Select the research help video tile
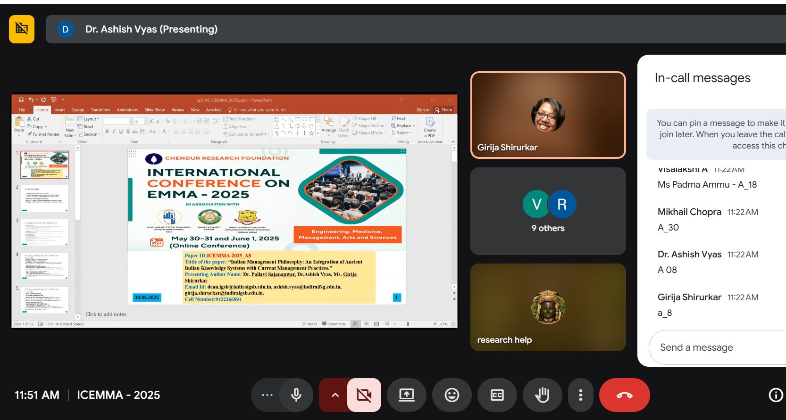Image resolution: width=786 pixels, height=420 pixels. [x=548, y=307]
